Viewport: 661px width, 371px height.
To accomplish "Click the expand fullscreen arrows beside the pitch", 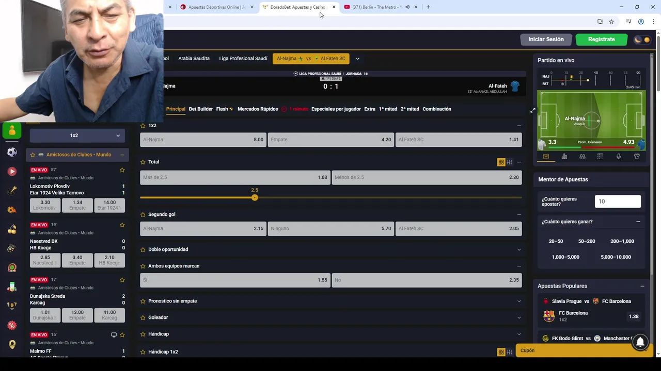I will click(x=532, y=110).
